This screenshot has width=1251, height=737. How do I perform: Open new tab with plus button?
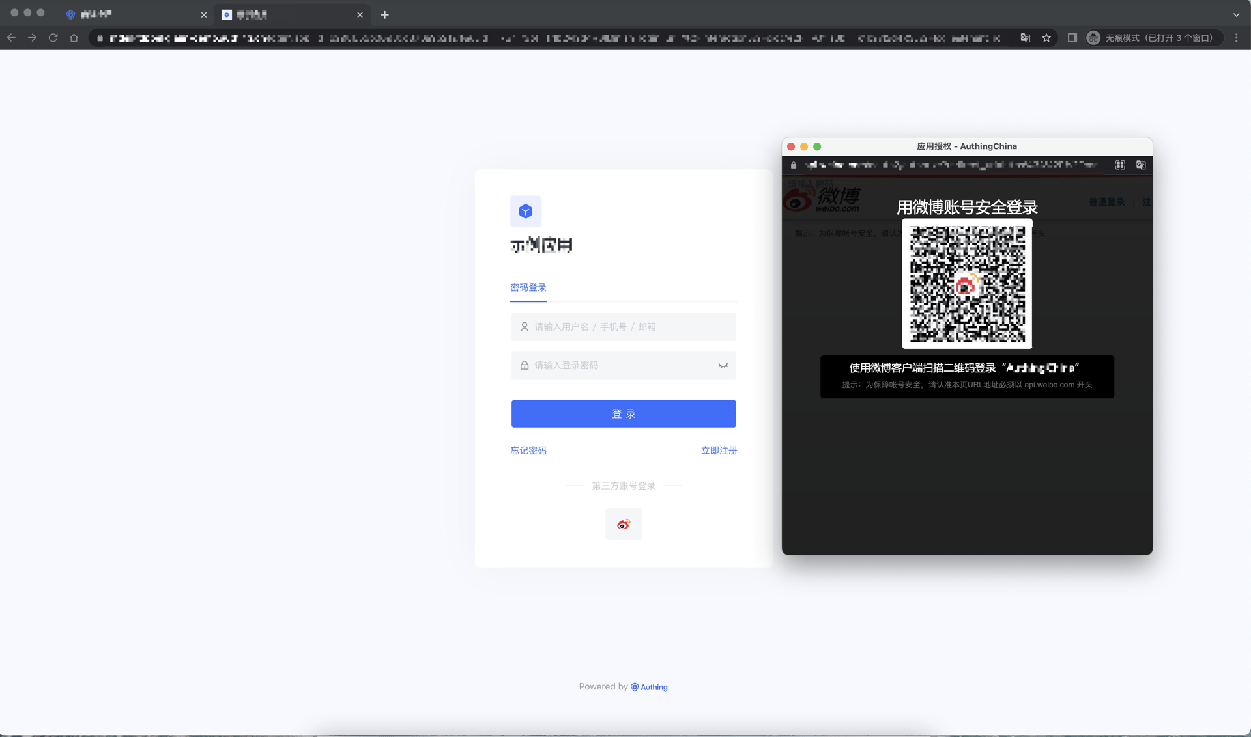[384, 14]
